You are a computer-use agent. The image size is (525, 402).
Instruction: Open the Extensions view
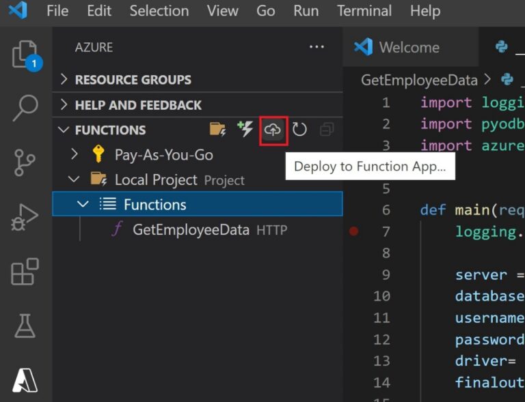tap(25, 272)
